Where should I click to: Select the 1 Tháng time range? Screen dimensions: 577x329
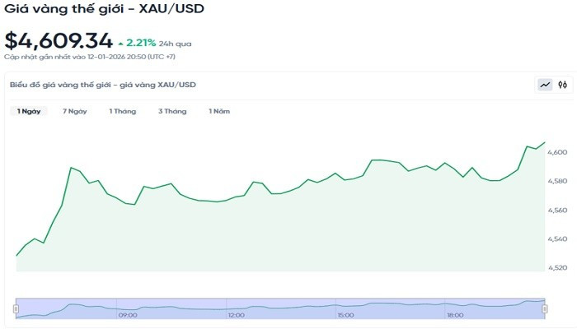[122, 111]
